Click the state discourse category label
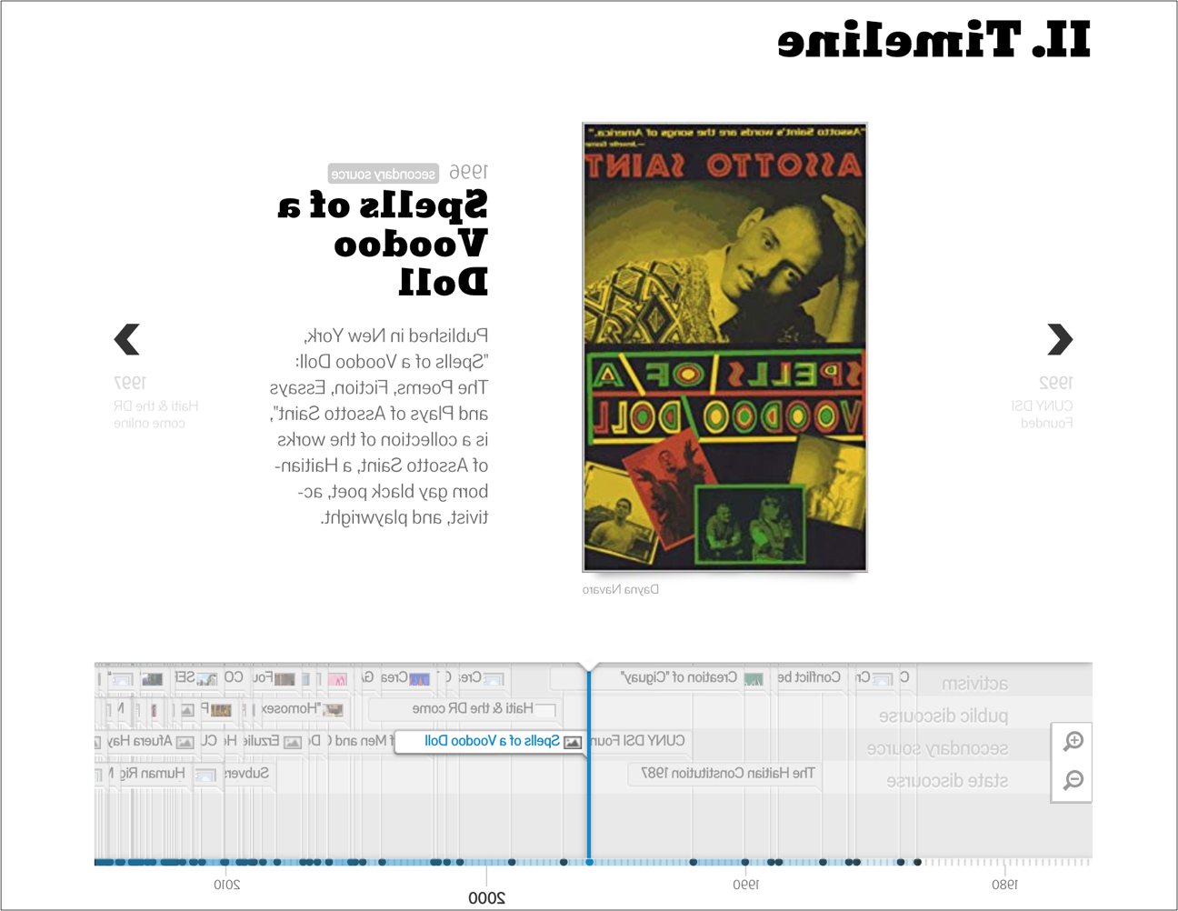Image resolution: width=1178 pixels, height=911 pixels. click(947, 781)
